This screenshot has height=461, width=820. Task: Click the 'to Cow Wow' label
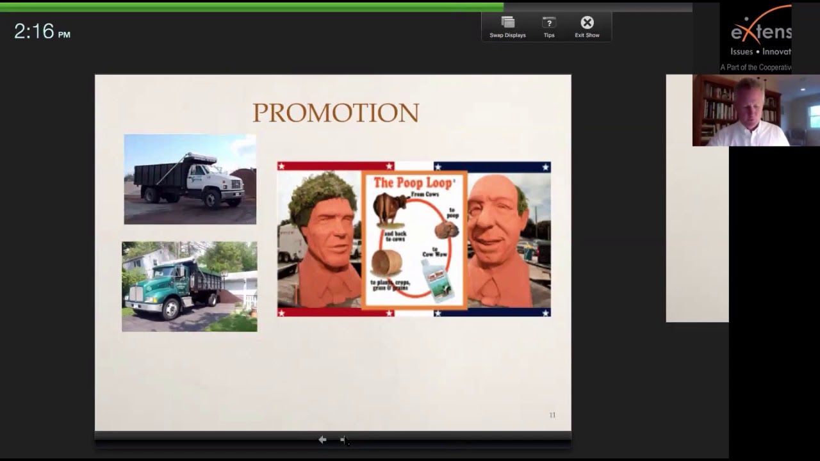tap(434, 252)
